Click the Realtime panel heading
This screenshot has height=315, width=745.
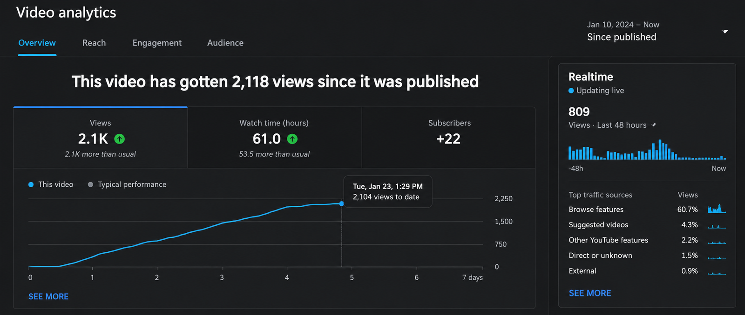point(591,77)
